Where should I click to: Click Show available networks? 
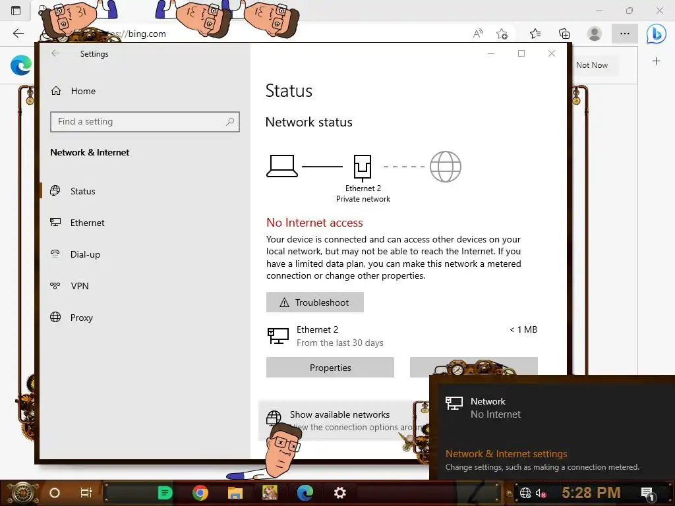(x=339, y=414)
